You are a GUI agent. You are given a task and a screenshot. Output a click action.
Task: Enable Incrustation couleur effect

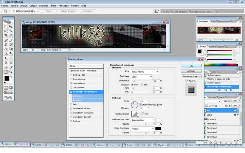[71, 109]
